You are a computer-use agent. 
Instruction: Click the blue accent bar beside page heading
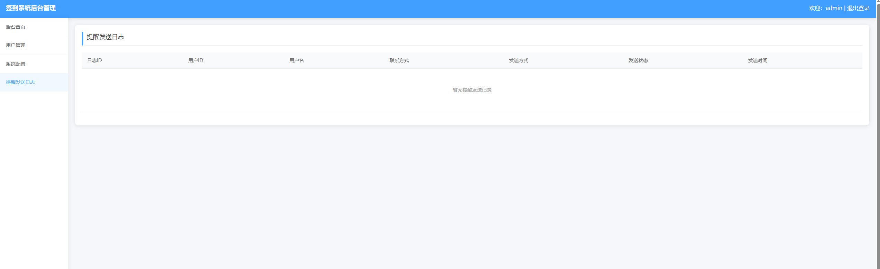83,39
